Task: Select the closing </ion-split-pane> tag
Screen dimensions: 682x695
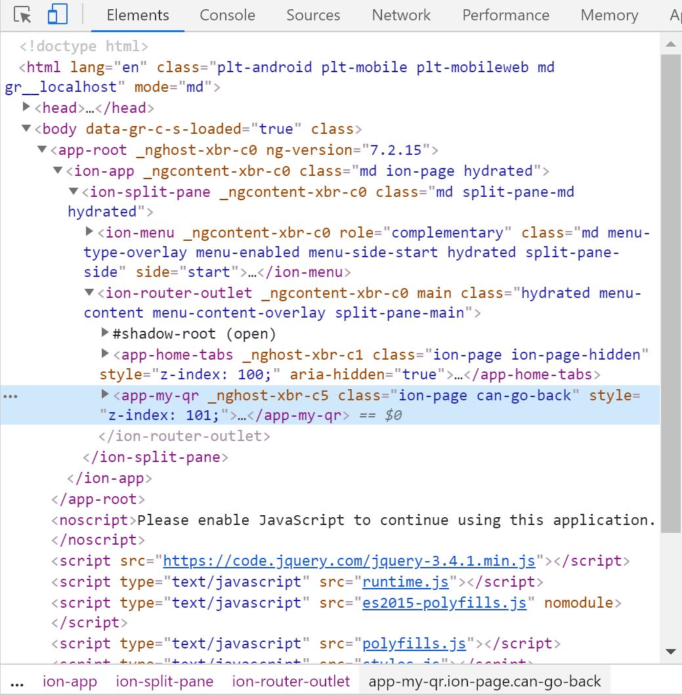Action: tap(155, 457)
